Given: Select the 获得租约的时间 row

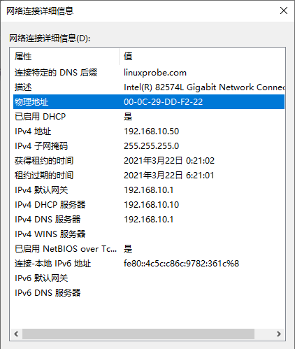Looking at the screenshot, I should pos(149,160).
